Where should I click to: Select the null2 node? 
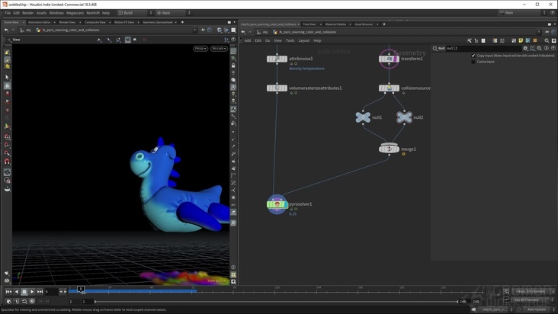click(x=404, y=117)
